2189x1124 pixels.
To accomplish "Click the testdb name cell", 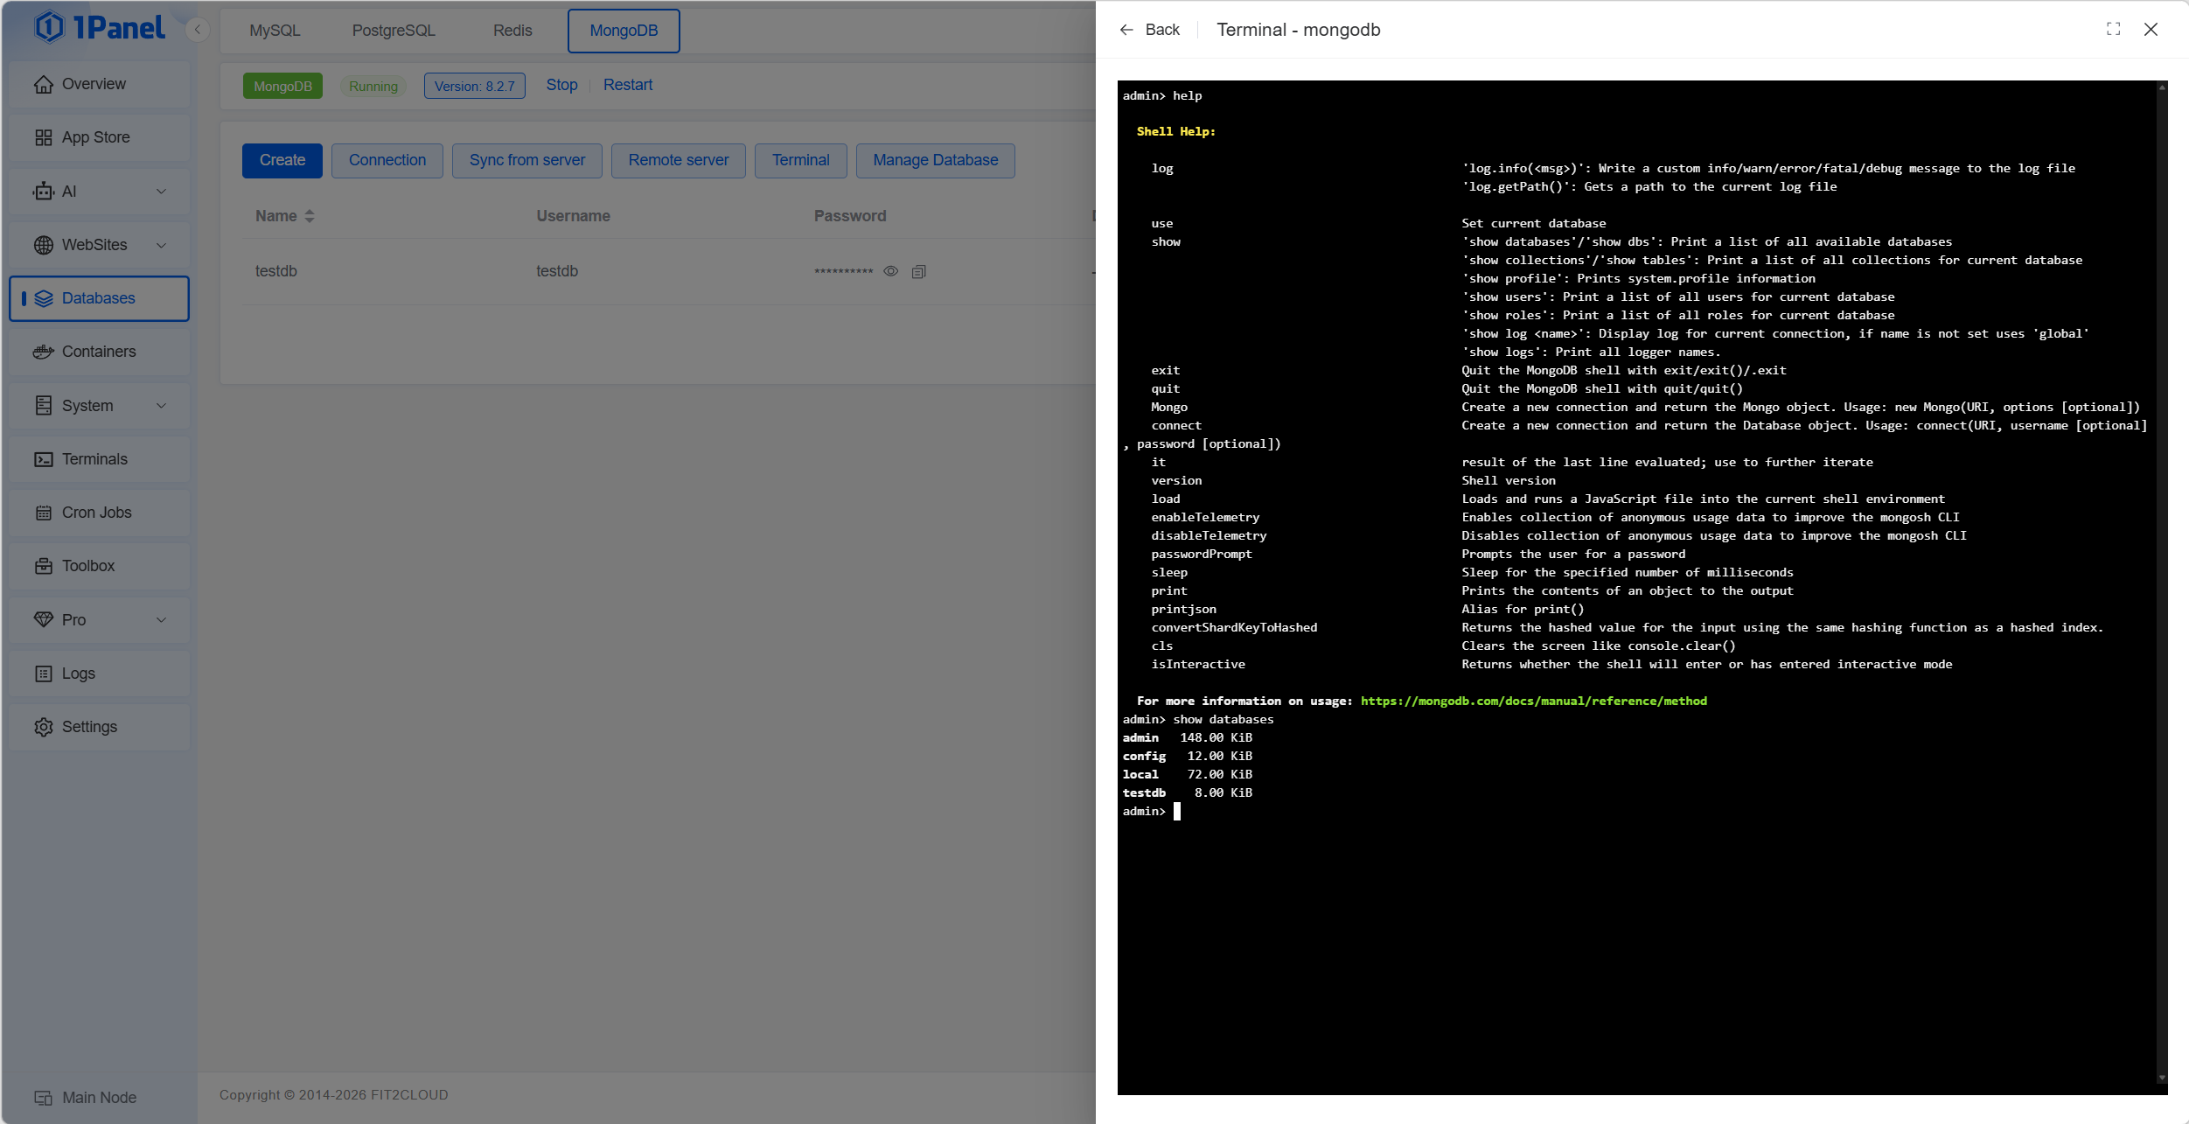I will [x=276, y=271].
